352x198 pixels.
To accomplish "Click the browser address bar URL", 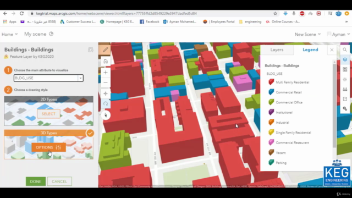I will coord(116,13).
